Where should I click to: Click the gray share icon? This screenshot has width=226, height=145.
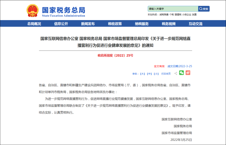point(176,73)
